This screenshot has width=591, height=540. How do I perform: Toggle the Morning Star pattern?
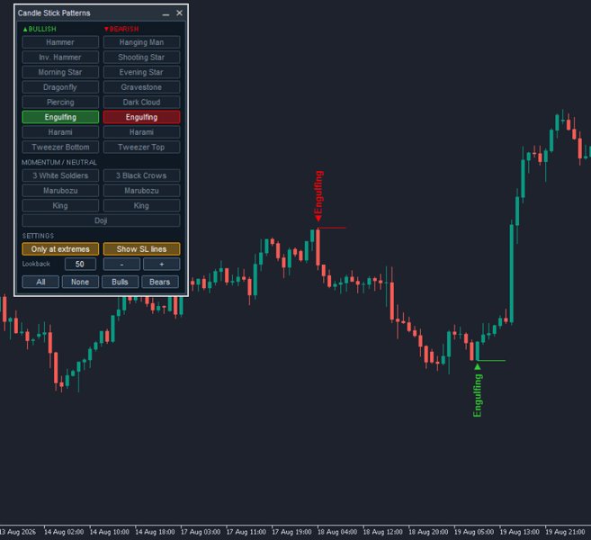(x=60, y=72)
